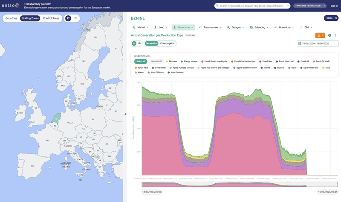Screen dimensions: 341x202
Task: Click the map view icon button
Action: coord(68,18)
